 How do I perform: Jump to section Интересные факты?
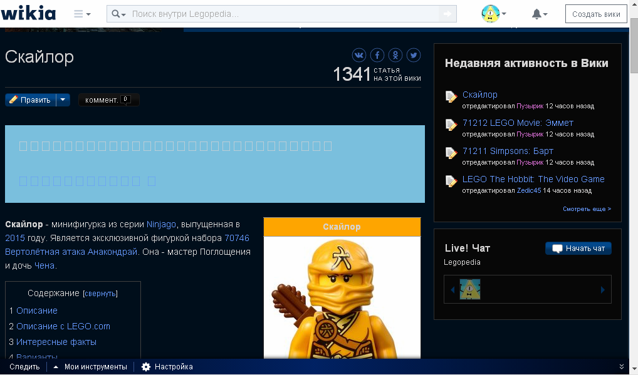point(56,342)
